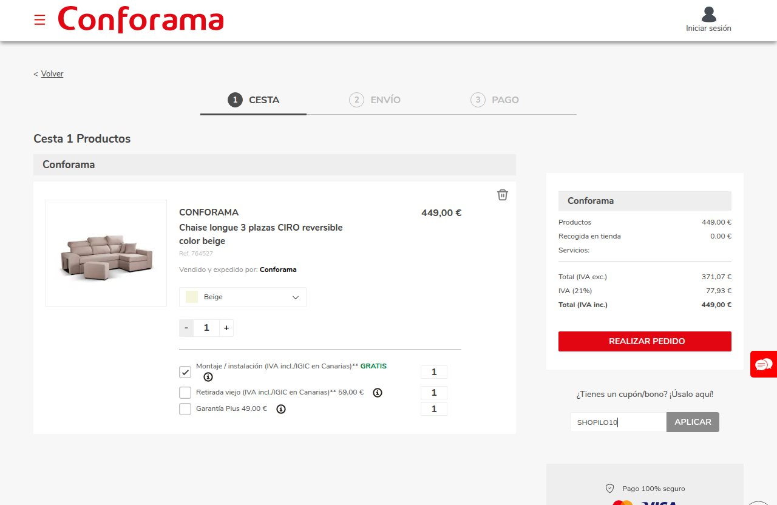The height and width of the screenshot is (505, 777).
Task: Check the Retirada viejo 59,00 € checkbox
Action: click(x=185, y=393)
